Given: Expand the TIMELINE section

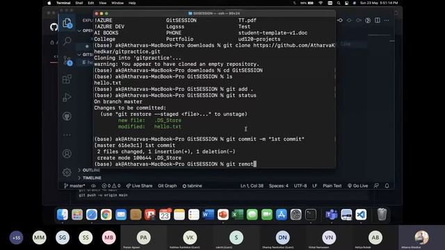Looking at the screenshot, I should tap(90, 178).
